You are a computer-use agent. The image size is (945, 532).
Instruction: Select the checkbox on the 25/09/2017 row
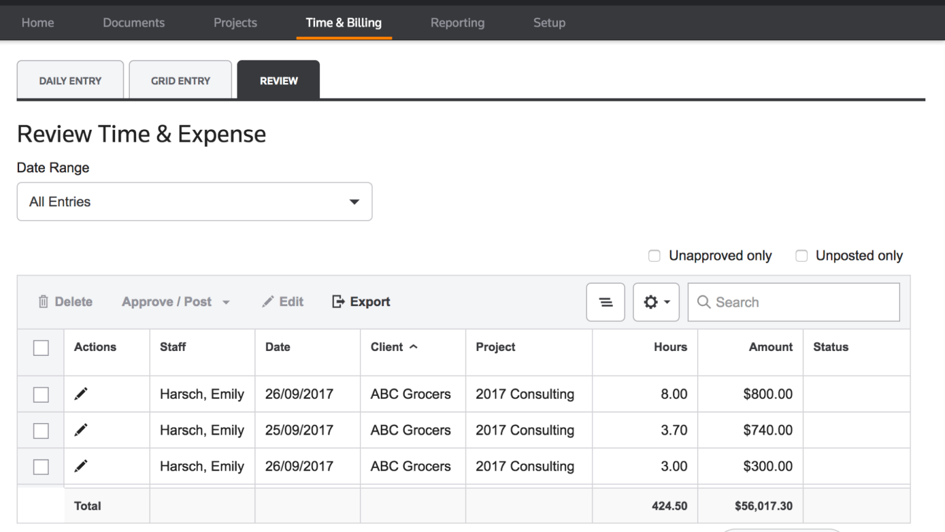41,430
